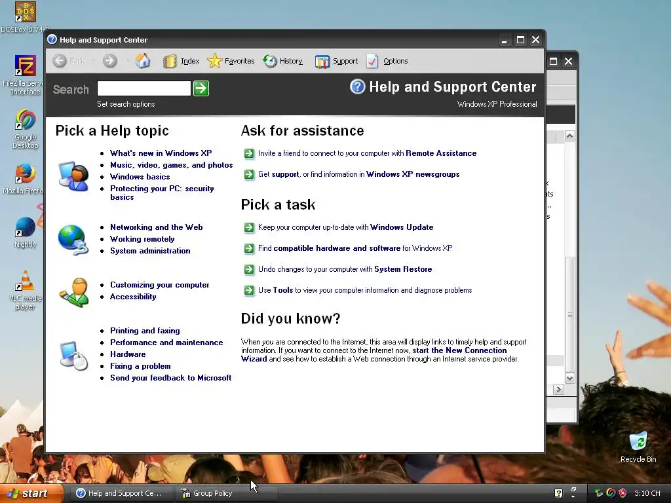This screenshot has width=671, height=503.
Task: Click scroll up arrow in background window
Action: (569, 136)
